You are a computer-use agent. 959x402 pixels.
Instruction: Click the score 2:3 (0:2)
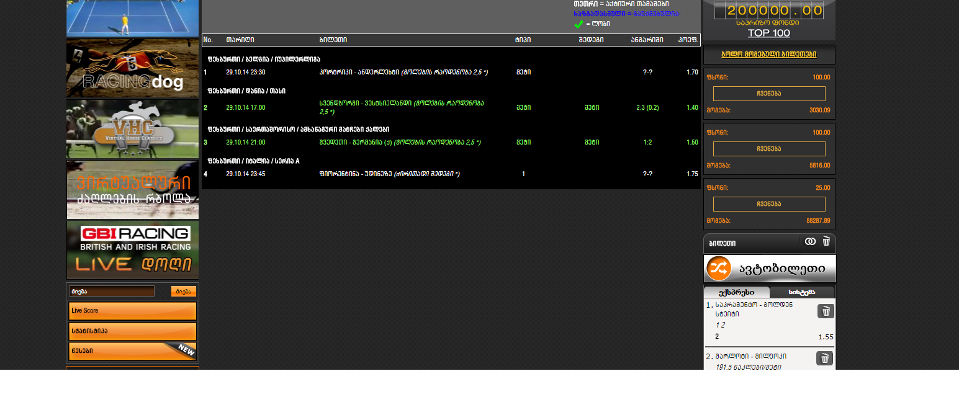647,107
